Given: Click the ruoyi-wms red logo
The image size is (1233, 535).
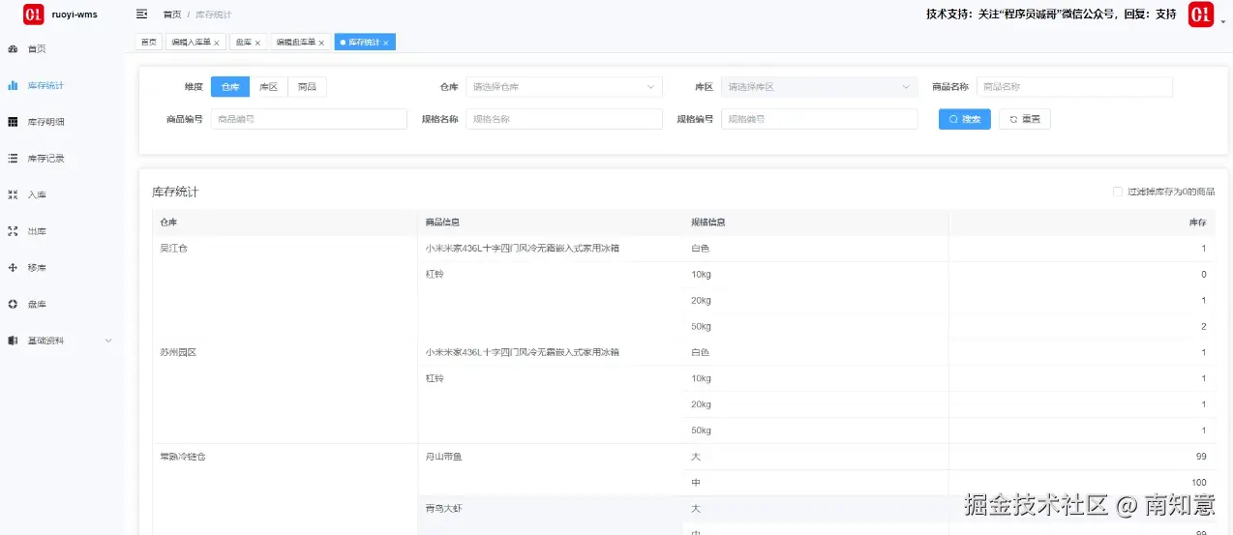Looking at the screenshot, I should 34,15.
